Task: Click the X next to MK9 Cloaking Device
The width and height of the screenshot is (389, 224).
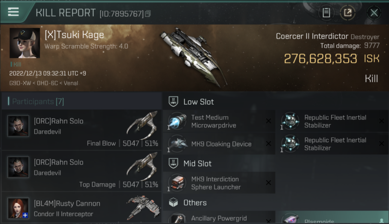Action: click(268, 144)
